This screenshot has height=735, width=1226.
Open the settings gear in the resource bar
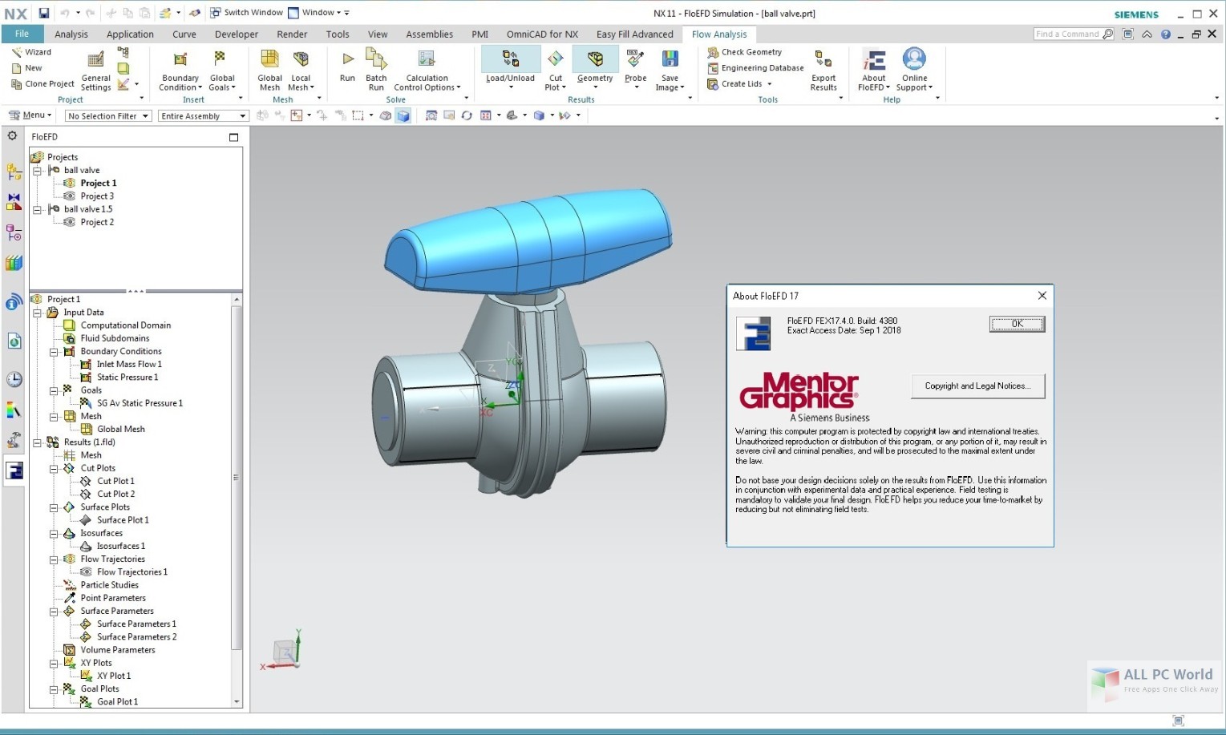pyautogui.click(x=12, y=136)
